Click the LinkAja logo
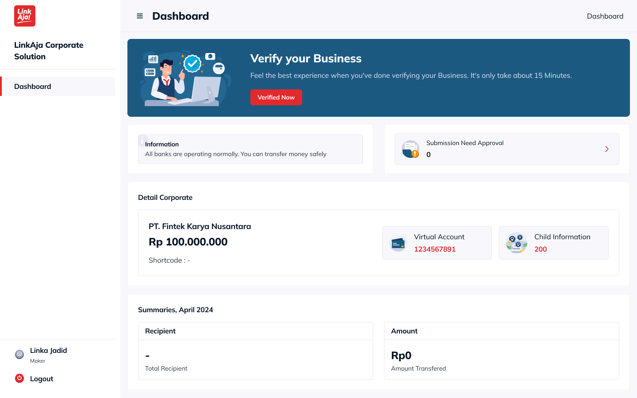 (25, 16)
